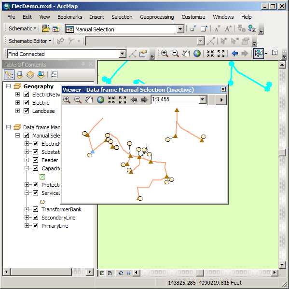Select List By Drawing Order view
This screenshot has height=289, width=289.
coord(9,75)
